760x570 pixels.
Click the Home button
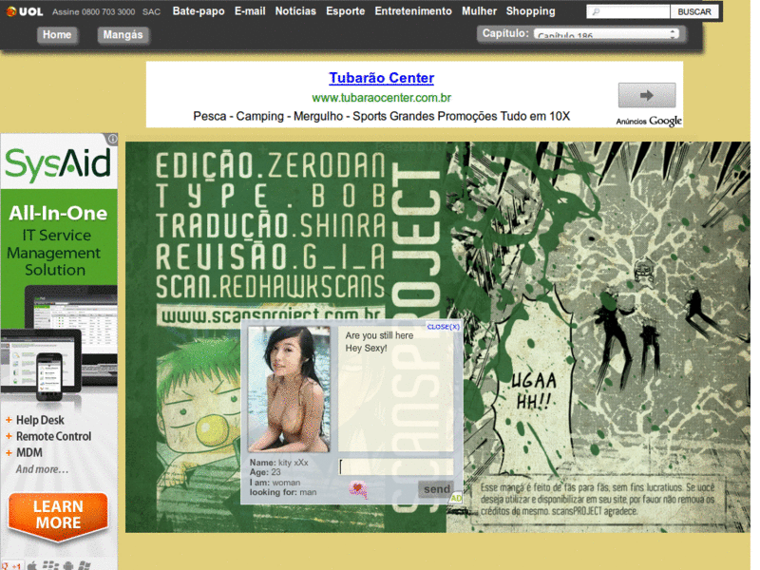57,35
